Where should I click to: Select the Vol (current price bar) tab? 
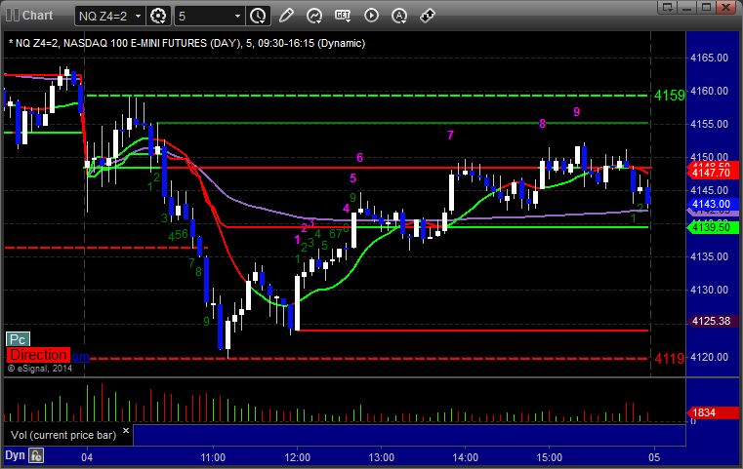tap(63, 435)
